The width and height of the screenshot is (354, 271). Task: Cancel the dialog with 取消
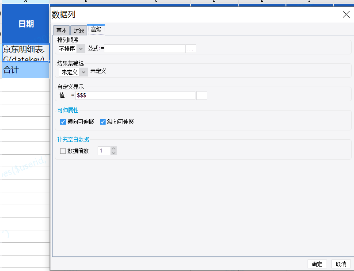tap(341, 264)
